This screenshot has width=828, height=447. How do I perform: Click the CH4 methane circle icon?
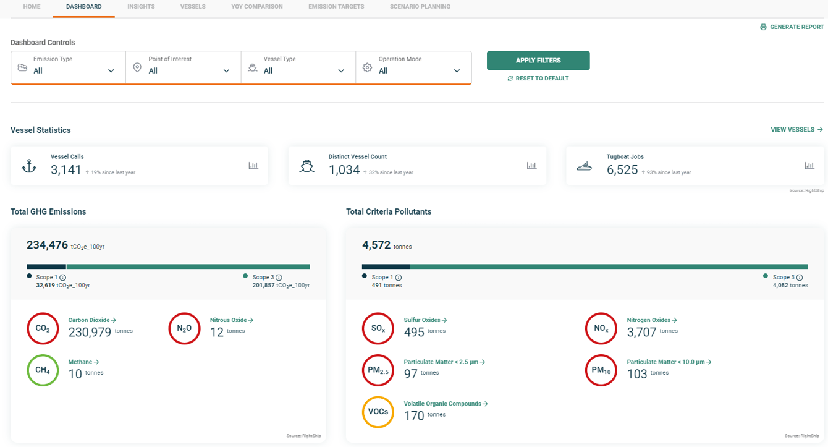point(43,370)
